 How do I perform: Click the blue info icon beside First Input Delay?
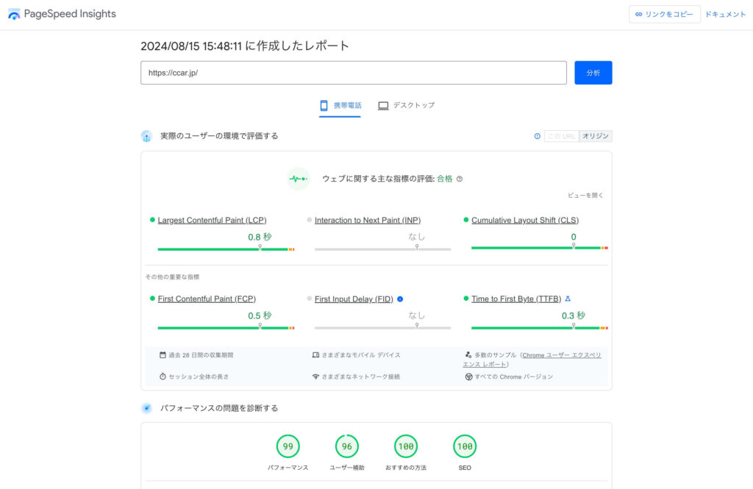click(x=400, y=299)
